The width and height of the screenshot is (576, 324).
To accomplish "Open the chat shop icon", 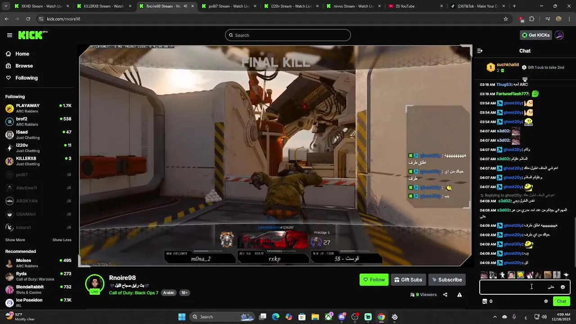I will pyautogui.click(x=484, y=301).
